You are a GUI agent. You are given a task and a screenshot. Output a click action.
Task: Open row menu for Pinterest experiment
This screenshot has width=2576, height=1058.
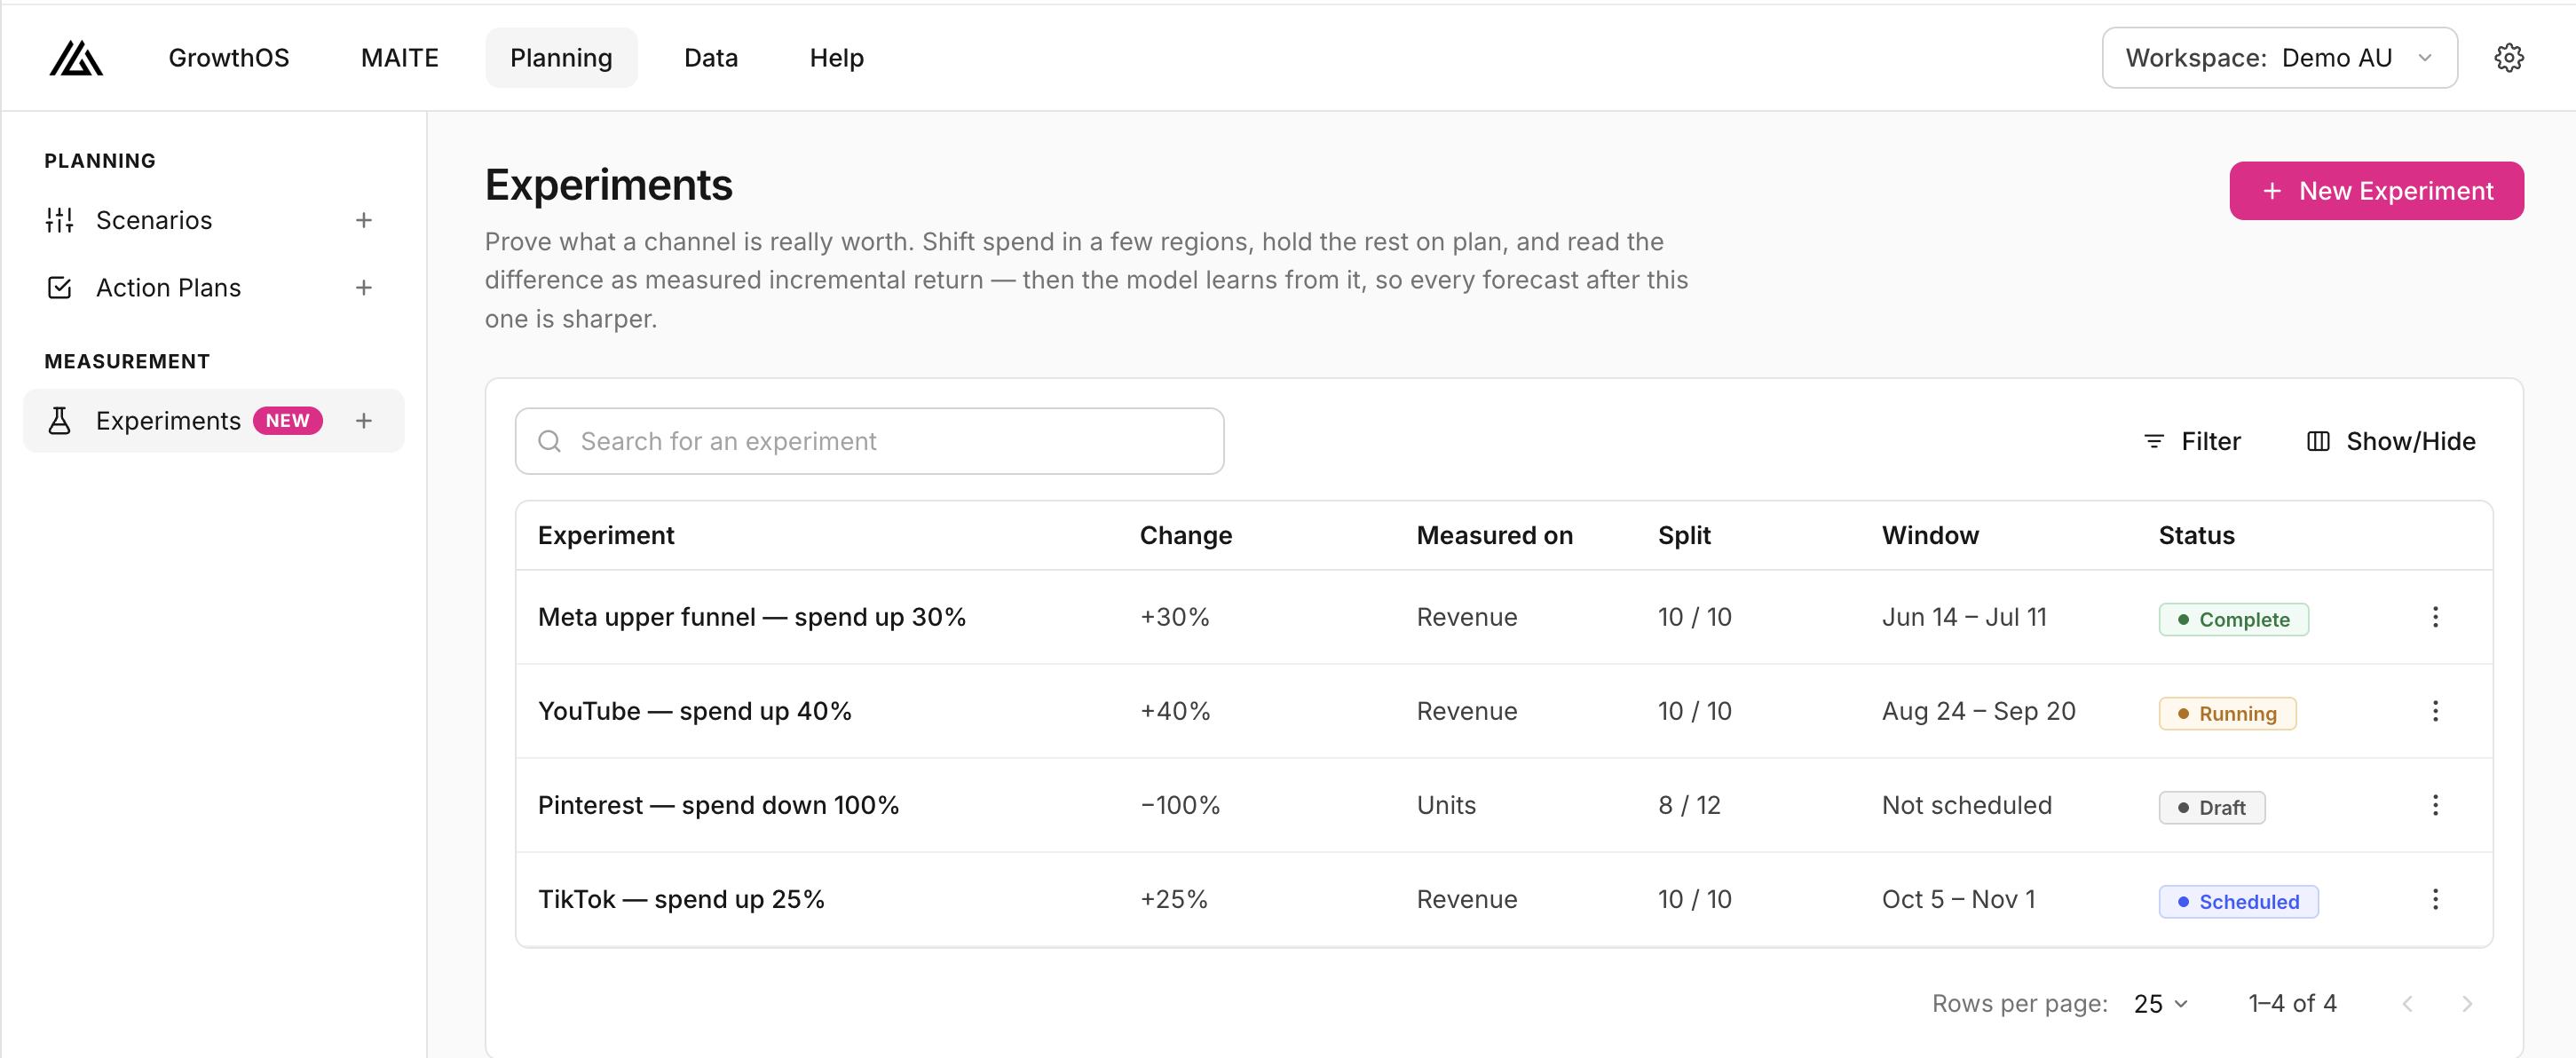tap(2435, 805)
